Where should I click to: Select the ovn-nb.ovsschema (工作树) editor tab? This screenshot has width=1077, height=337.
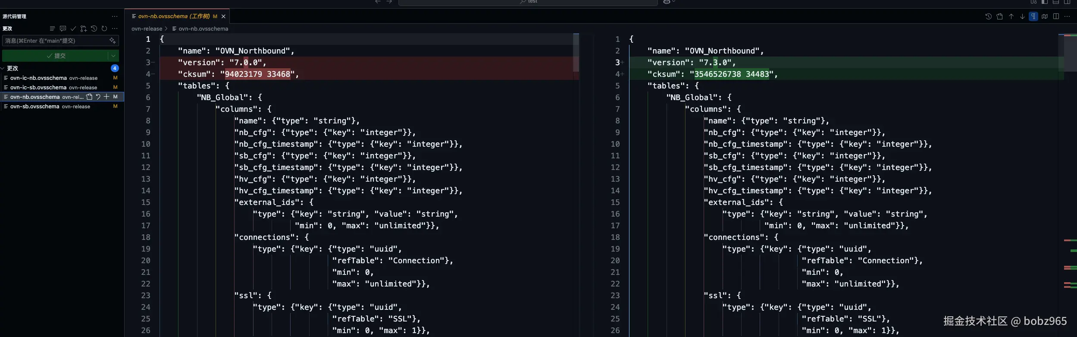[x=177, y=16]
